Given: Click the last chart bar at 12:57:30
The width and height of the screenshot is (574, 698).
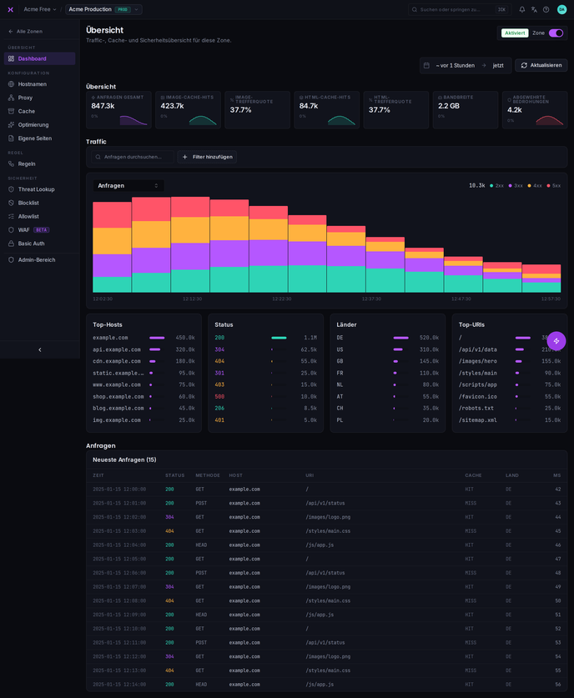Looking at the screenshot, I should click(541, 279).
